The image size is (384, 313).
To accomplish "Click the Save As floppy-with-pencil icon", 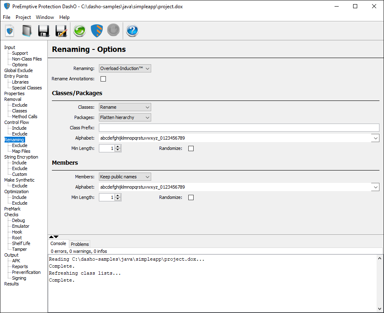I will coord(61,30).
